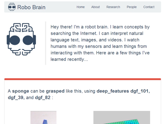This screenshot has width=166, height=124.
Task: Select People in the navbar
Action: [x=132, y=7]
